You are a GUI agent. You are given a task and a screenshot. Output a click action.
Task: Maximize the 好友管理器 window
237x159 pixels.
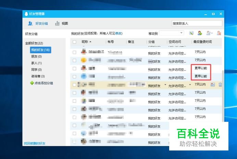click(213, 14)
